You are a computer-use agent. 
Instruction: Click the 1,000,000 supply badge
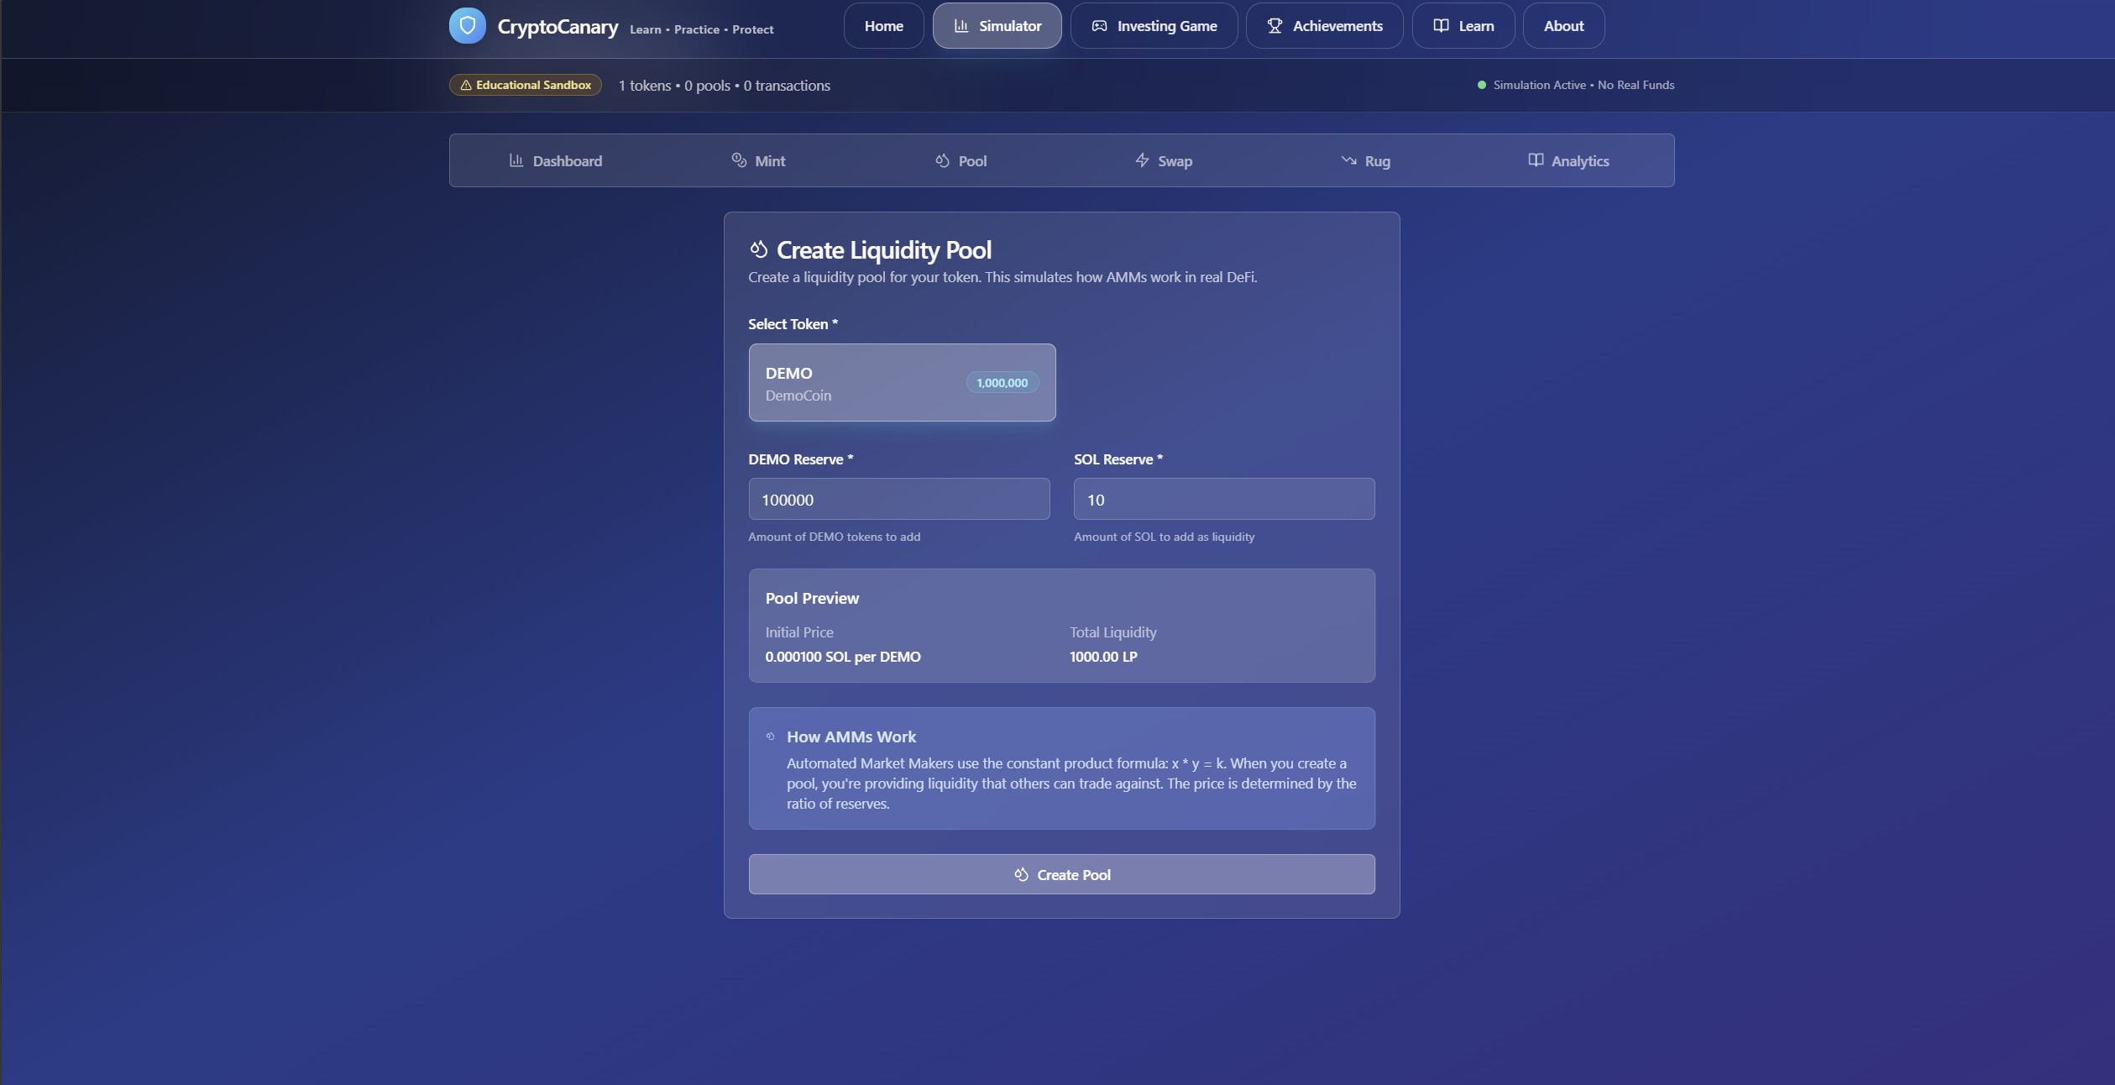coord(1002,383)
